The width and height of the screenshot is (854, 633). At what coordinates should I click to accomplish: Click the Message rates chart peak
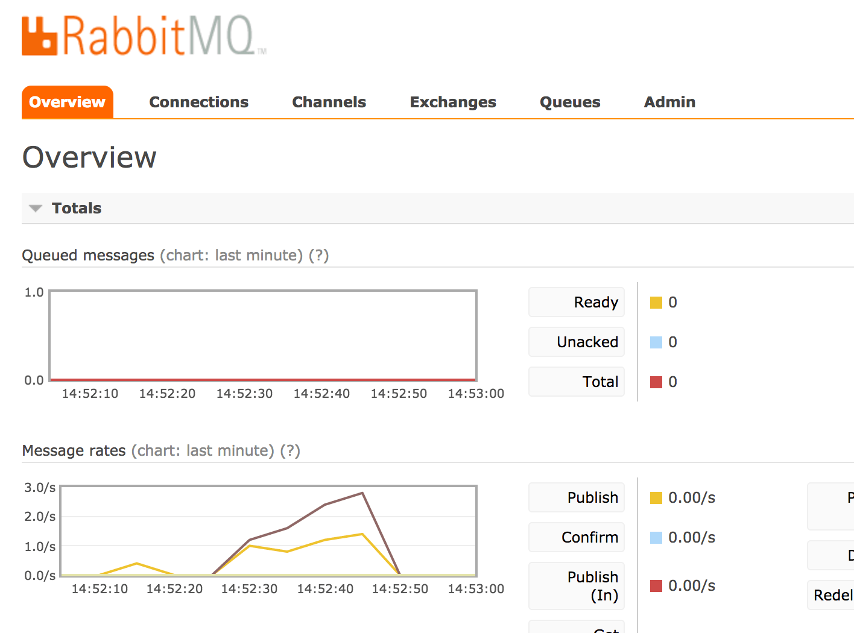point(362,493)
